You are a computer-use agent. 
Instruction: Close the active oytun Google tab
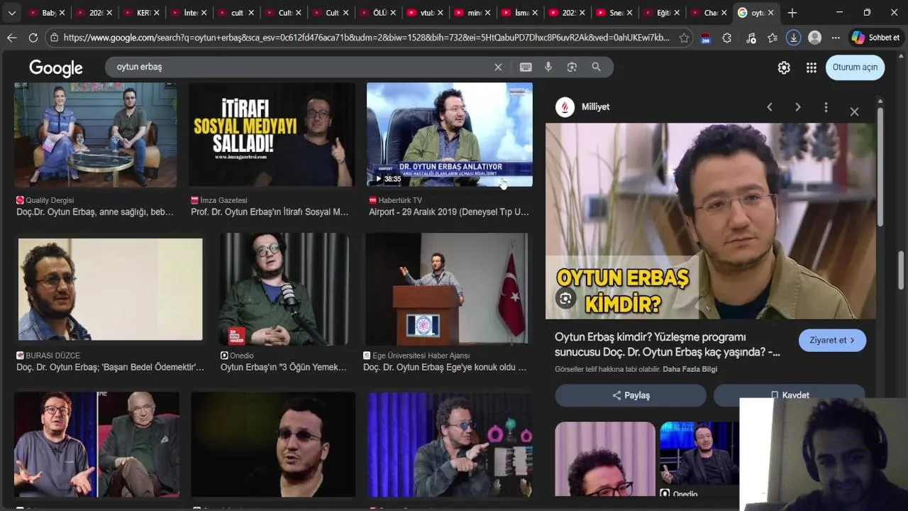coord(770,13)
